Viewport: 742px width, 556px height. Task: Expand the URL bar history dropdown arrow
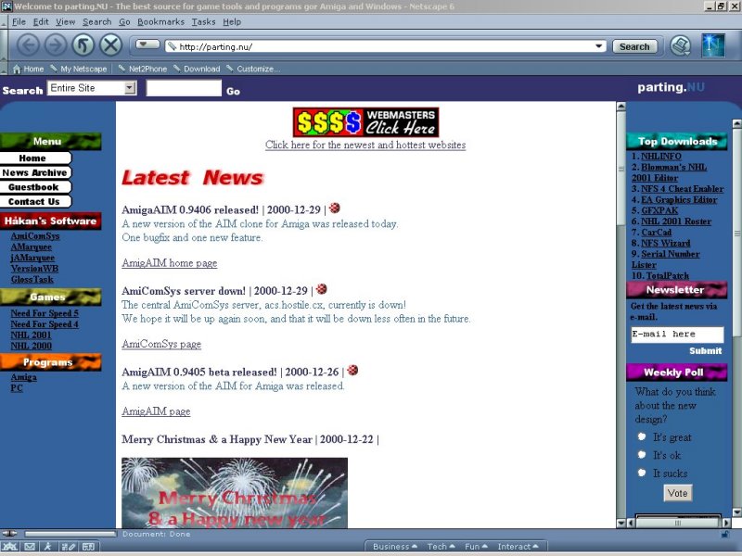click(x=598, y=46)
